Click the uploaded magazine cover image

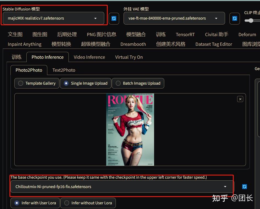point(130,130)
